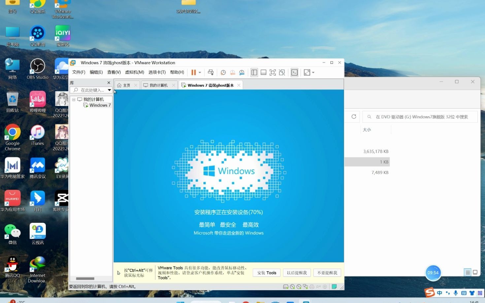The height and width of the screenshot is (303, 485).
Task: Click the printer status icon
Action: tap(312, 286)
